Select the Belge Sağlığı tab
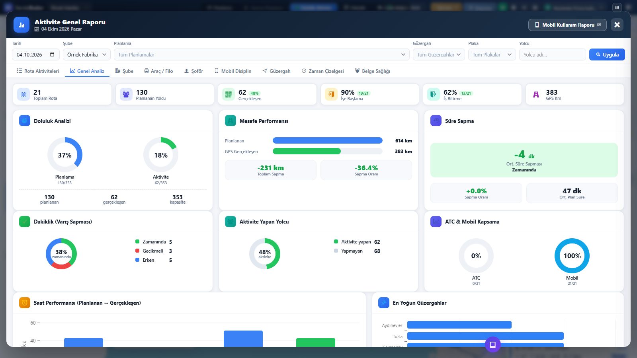Screen dimensions: 637x358 point(373,71)
